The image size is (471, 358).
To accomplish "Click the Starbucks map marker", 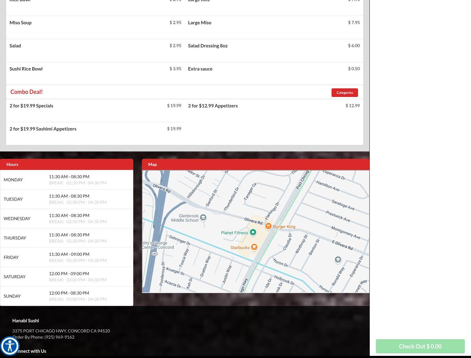I will [254, 247].
